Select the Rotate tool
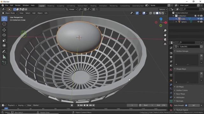204x114 pixels. coord(4,35)
